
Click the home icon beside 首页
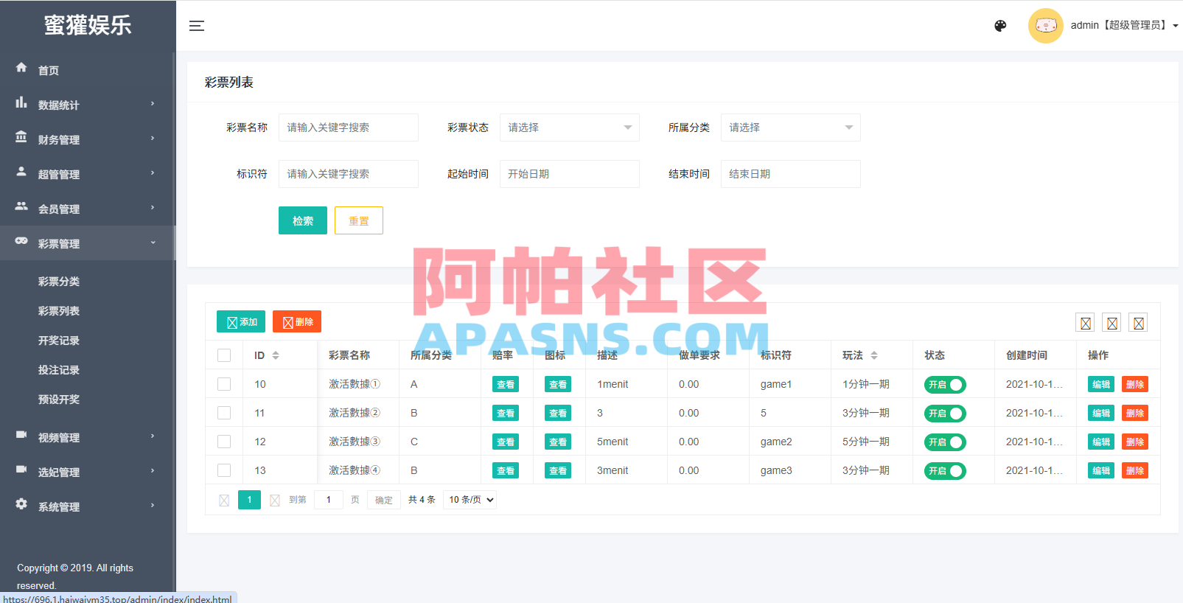21,67
